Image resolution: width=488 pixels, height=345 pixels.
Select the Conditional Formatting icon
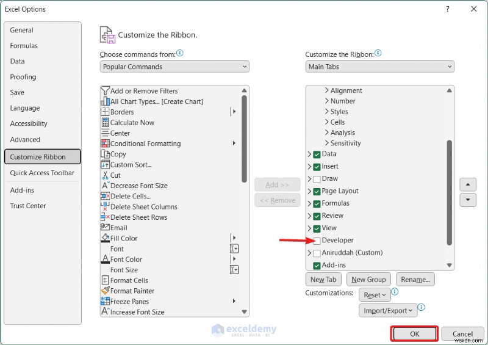pos(105,143)
